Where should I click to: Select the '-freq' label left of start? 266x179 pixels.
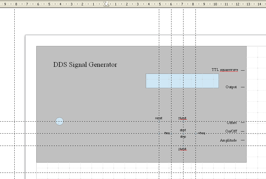pos(167,133)
